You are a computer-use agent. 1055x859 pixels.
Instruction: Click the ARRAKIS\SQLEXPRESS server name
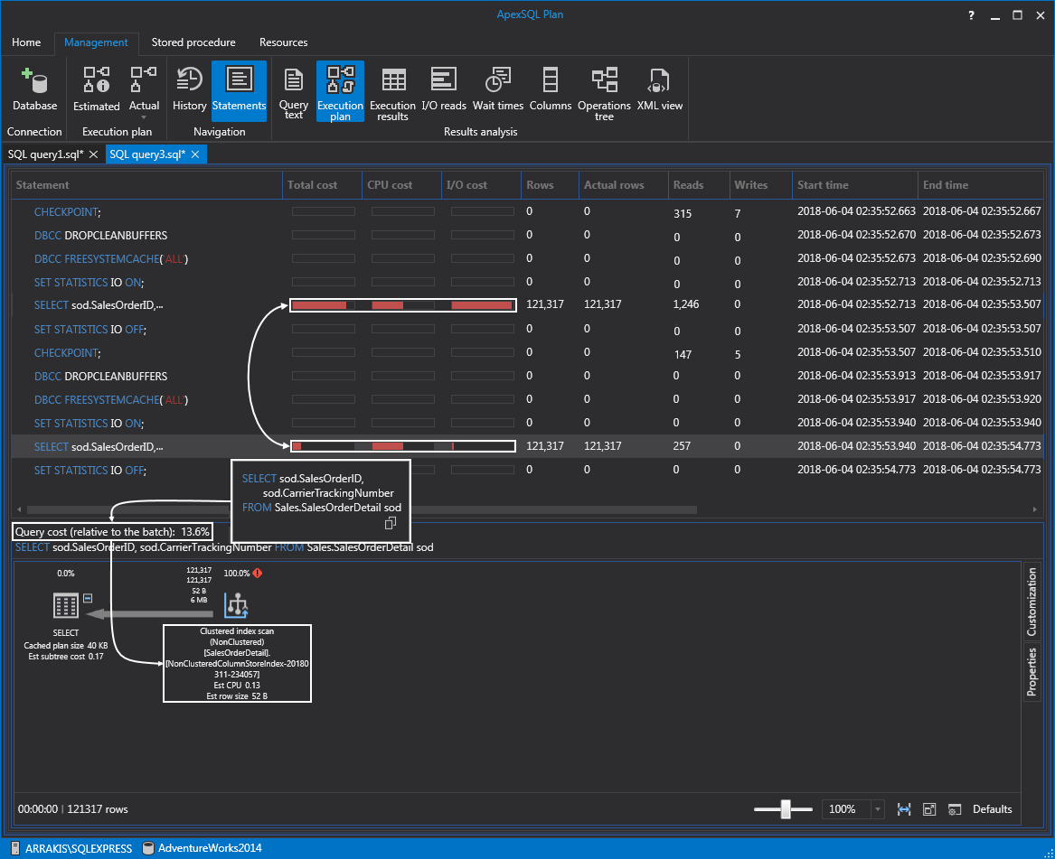click(79, 848)
